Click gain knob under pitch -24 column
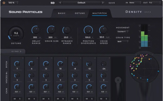This screenshot has height=101, width=163. pyautogui.click(x=104, y=87)
